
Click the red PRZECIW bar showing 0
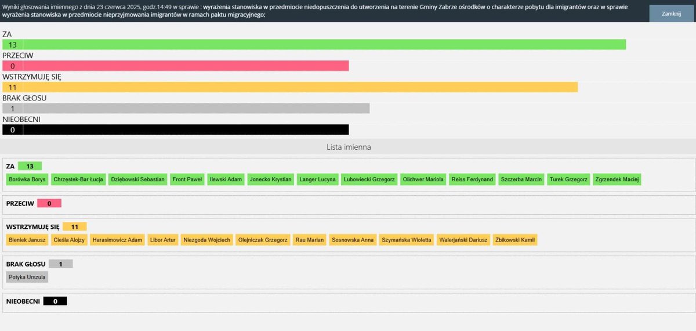click(x=175, y=66)
